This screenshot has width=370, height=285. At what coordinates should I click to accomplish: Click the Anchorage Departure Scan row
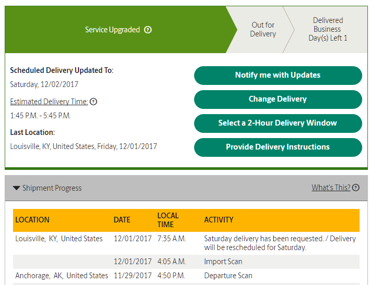point(228,276)
